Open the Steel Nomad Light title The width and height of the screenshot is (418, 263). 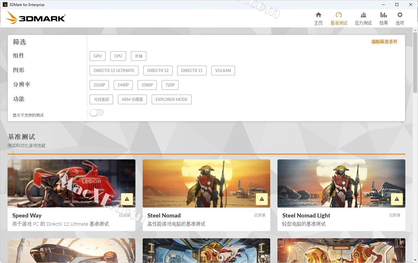[x=306, y=215]
